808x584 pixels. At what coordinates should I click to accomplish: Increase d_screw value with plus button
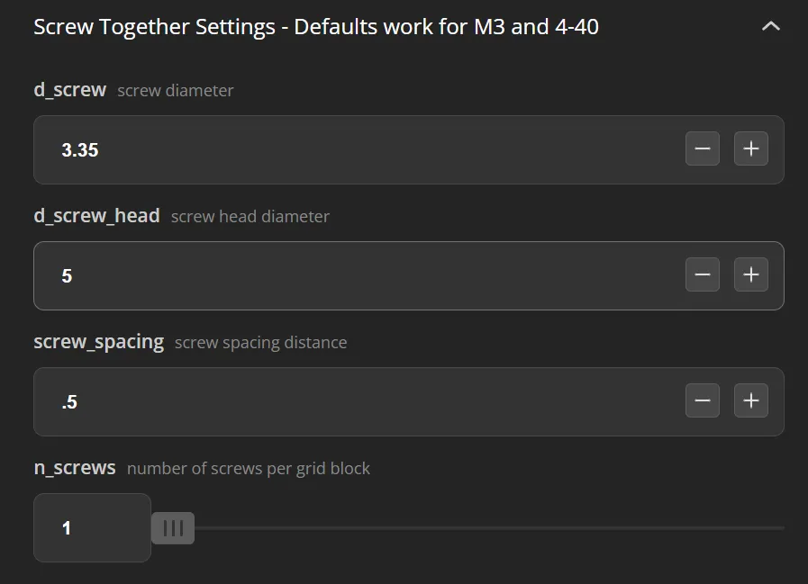(751, 148)
